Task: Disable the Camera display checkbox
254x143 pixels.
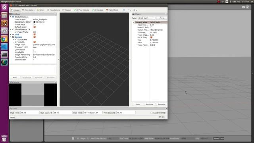Action: point(35,37)
